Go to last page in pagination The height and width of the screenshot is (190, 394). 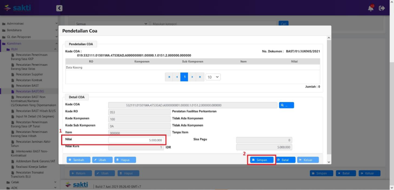[x=200, y=77]
